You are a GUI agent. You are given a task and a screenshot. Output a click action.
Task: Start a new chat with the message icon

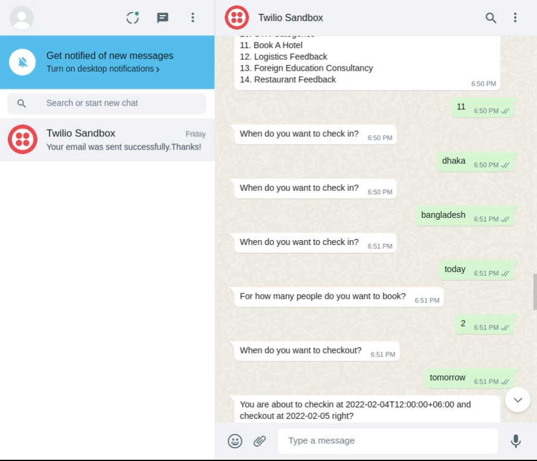pos(163,18)
